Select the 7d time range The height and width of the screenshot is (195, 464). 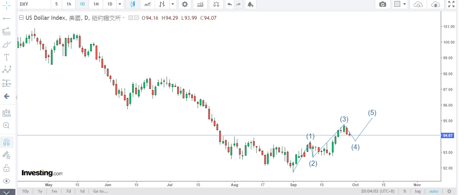click(x=69, y=191)
